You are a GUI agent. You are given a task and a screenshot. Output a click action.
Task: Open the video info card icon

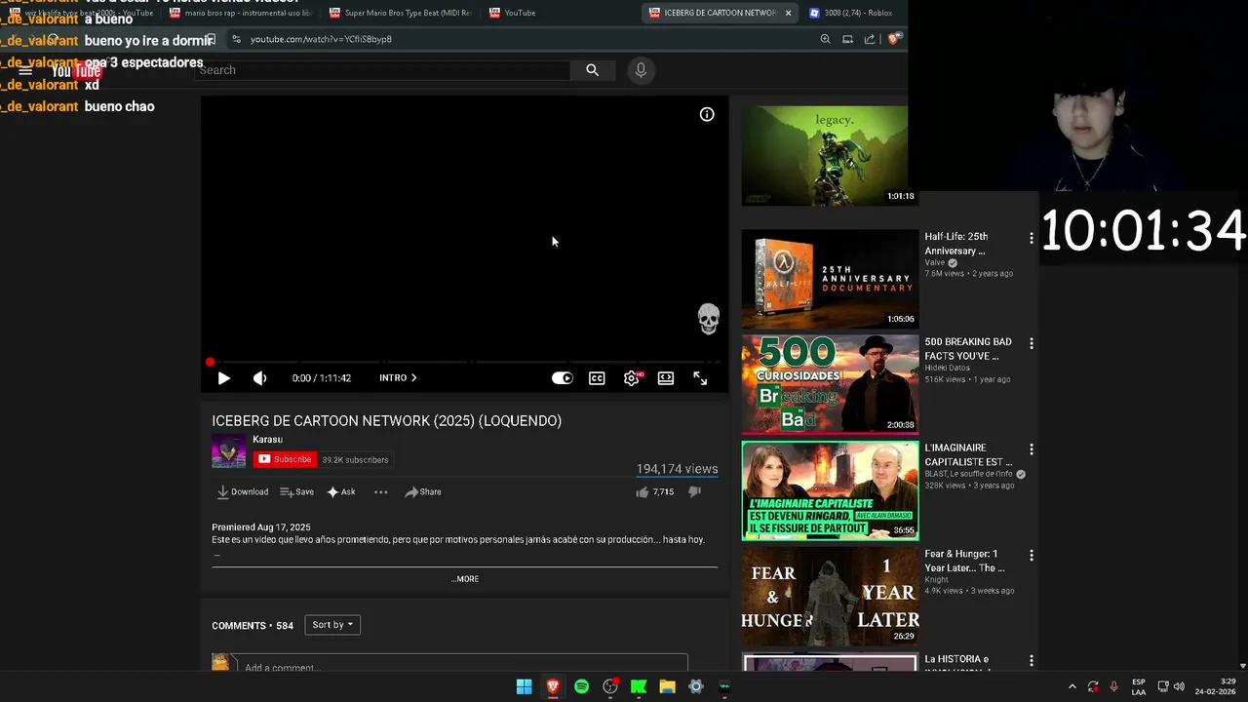pyautogui.click(x=707, y=115)
